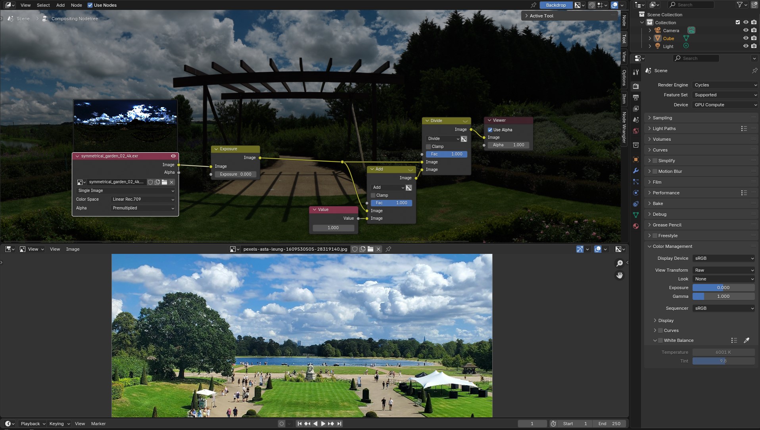The height and width of the screenshot is (430, 760).
Task: Play the animation forward
Action: (x=323, y=424)
